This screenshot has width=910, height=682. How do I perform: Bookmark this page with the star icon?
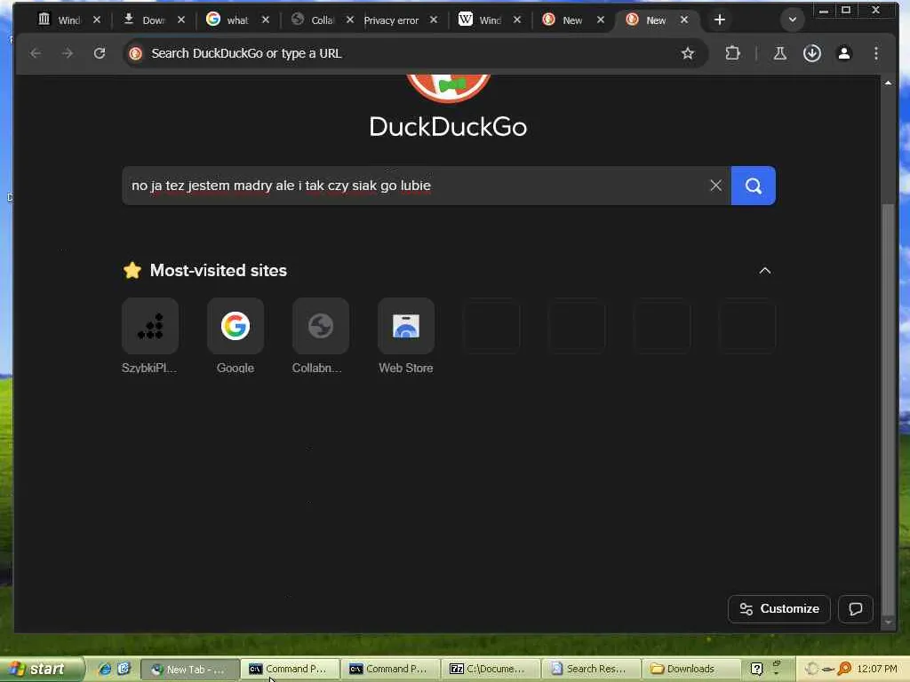688,53
